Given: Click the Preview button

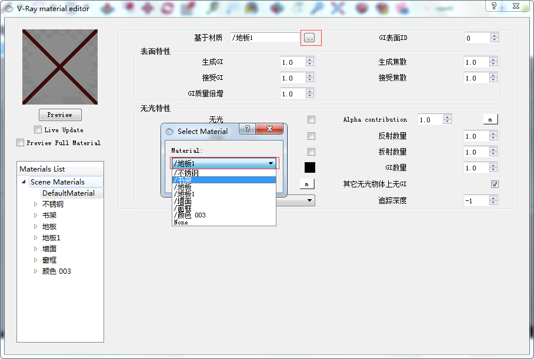Looking at the screenshot, I should point(60,115).
